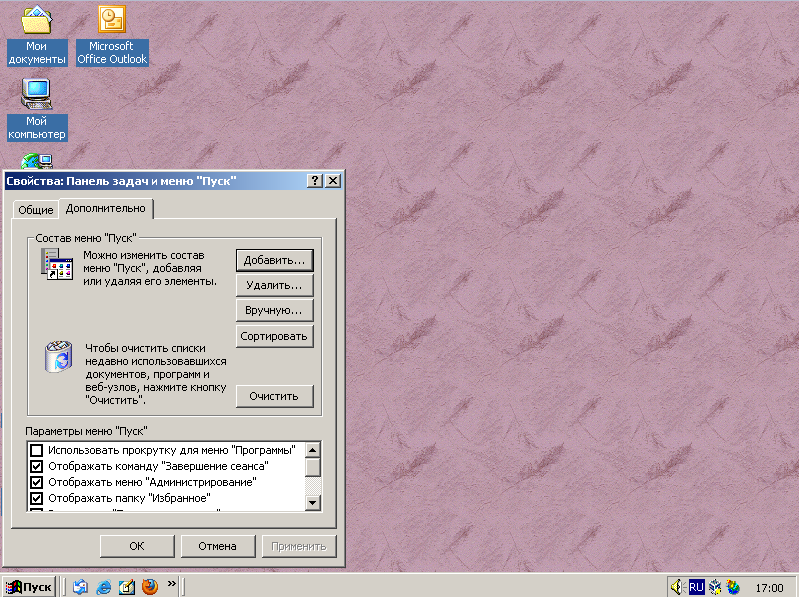Select the My Computer desktop icon
Screen dimensions: 799x597
point(37,95)
